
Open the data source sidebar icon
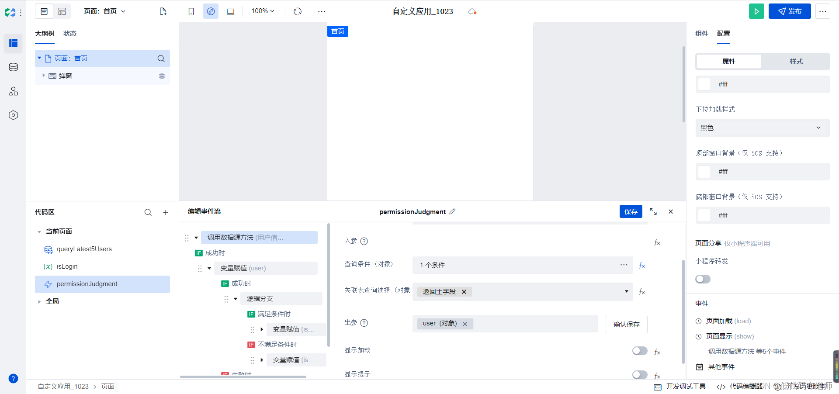13,67
